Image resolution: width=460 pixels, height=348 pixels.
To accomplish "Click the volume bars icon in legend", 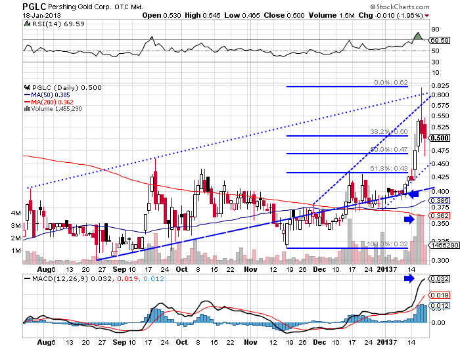I will tap(28, 108).
